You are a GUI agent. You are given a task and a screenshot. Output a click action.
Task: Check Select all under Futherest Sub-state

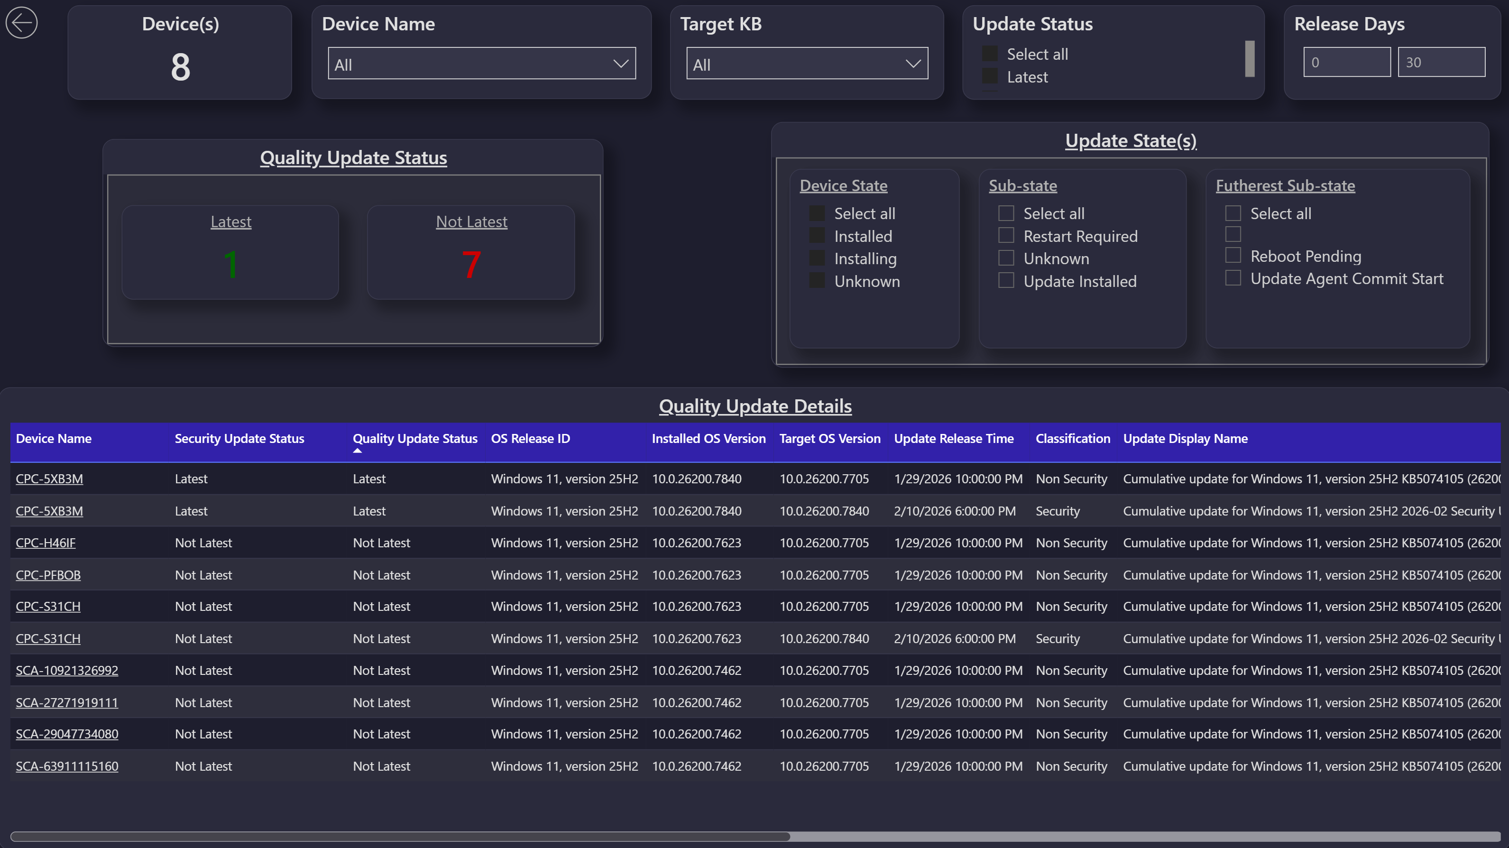tap(1233, 213)
